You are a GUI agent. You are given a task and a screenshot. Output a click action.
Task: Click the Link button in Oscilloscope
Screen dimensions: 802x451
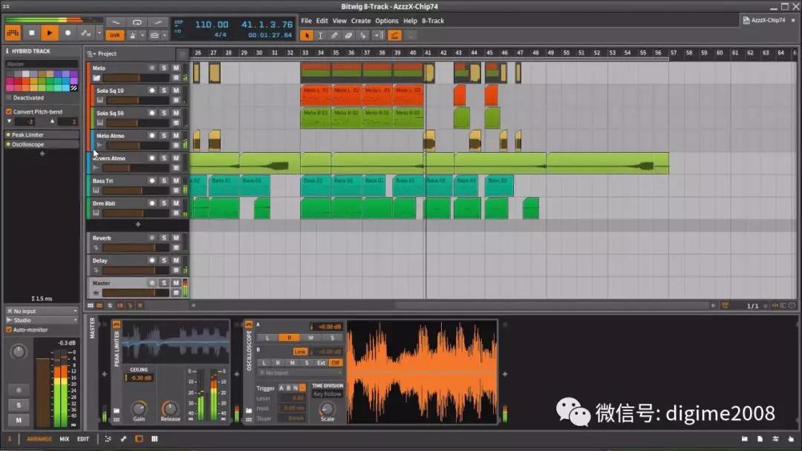point(300,352)
